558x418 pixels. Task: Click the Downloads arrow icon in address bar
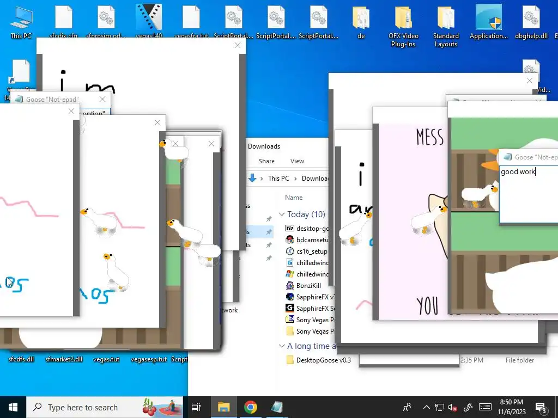click(x=252, y=178)
